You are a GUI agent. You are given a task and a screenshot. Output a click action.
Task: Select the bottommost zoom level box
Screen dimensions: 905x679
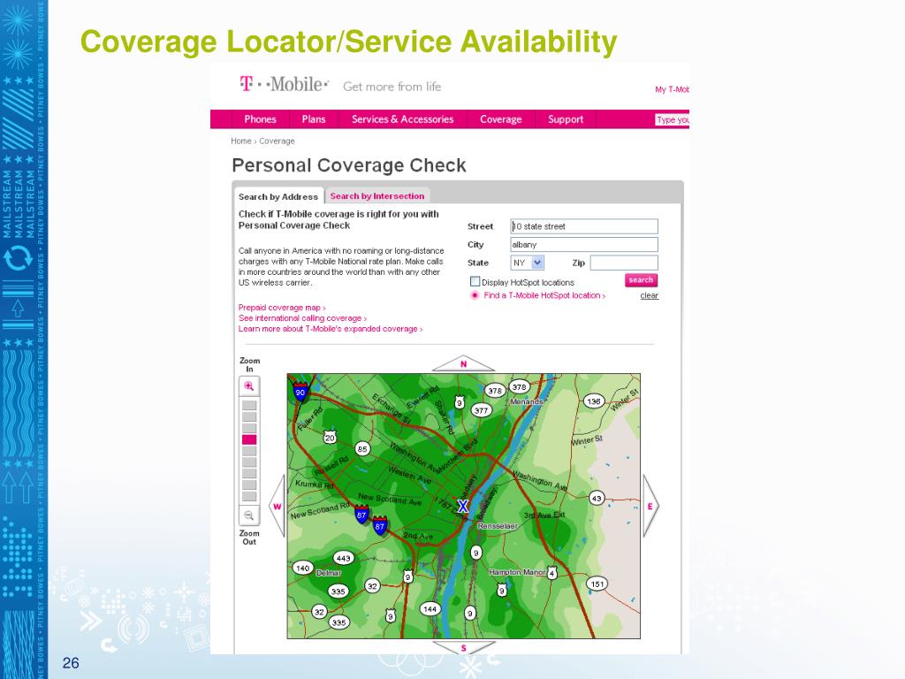(249, 496)
